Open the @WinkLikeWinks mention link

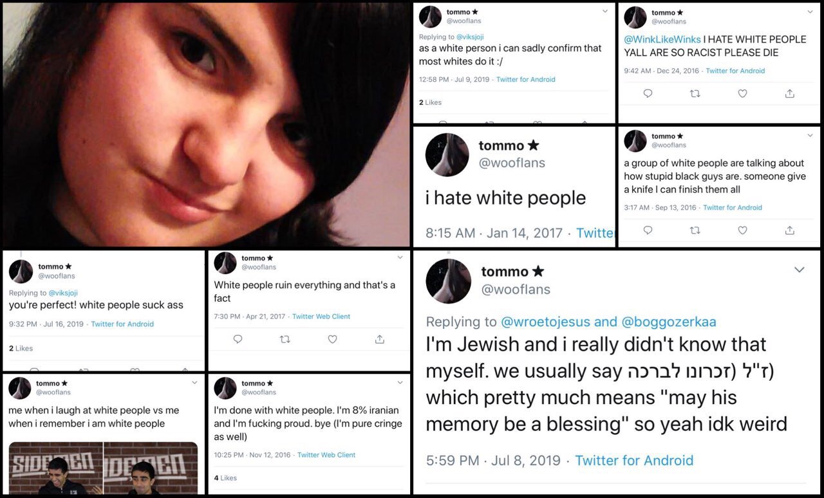662,39
